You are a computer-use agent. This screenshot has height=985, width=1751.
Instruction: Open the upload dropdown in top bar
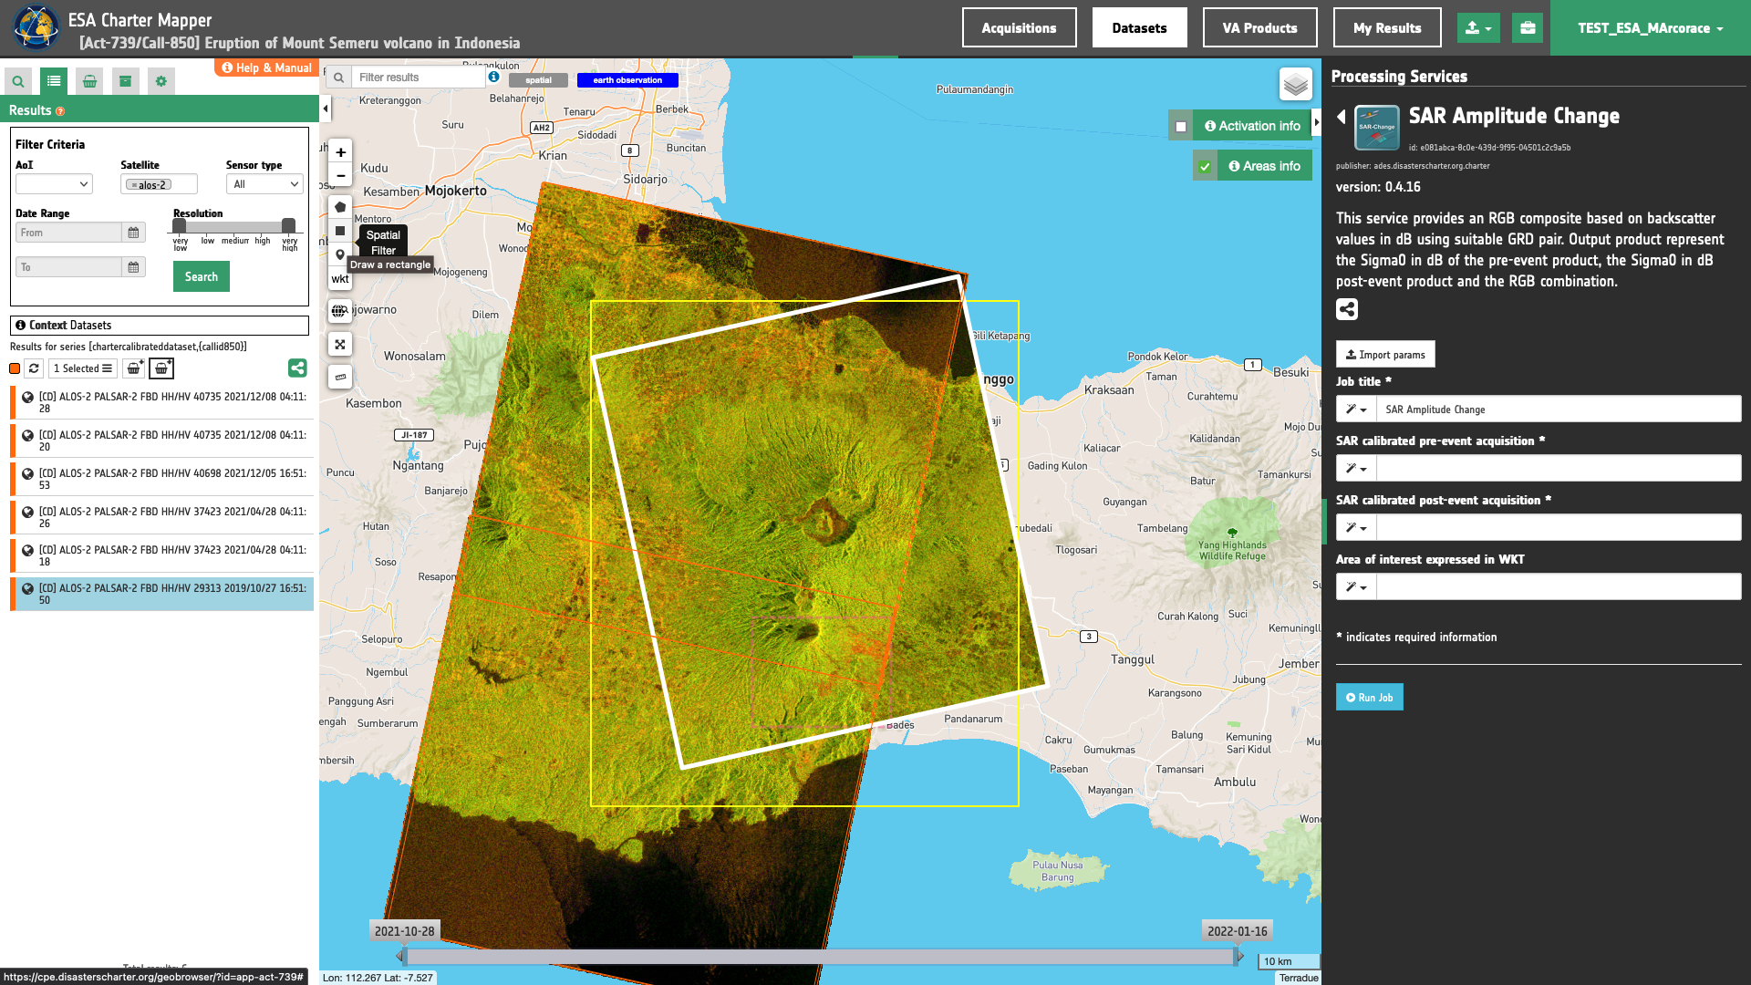pyautogui.click(x=1478, y=28)
